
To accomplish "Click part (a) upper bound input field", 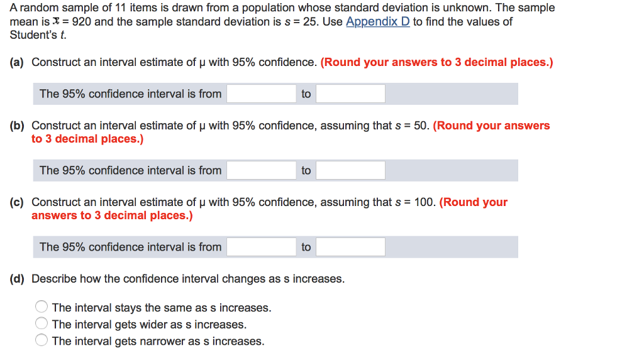I will click(350, 94).
